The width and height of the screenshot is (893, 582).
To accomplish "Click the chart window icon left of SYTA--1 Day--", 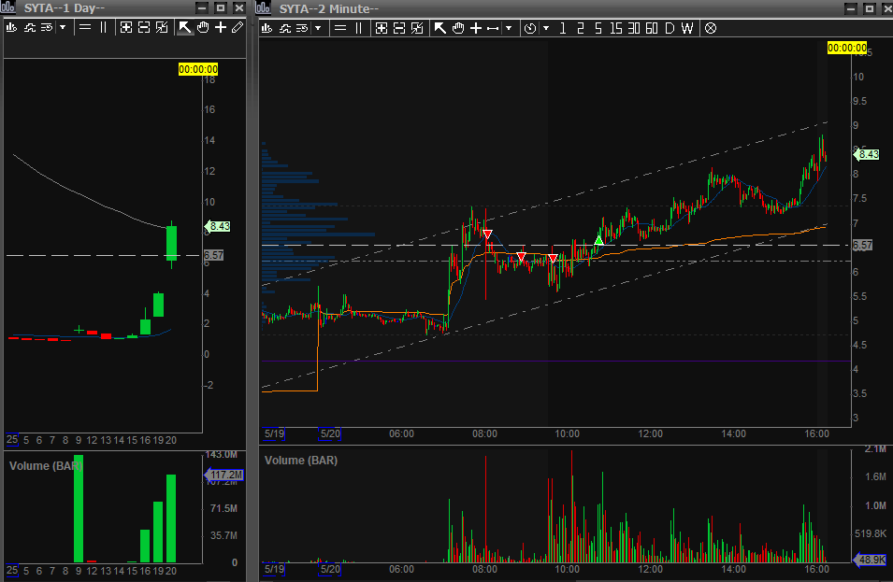I will click(7, 7).
